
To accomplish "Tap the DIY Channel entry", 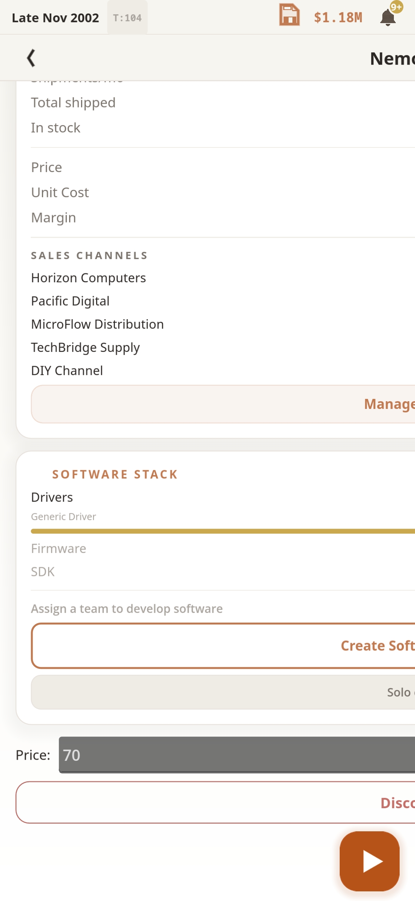I will point(67,370).
